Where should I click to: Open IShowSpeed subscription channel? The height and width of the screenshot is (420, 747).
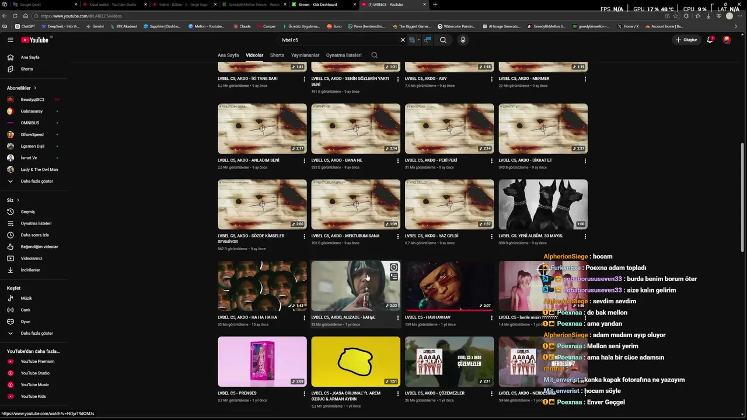[33, 134]
